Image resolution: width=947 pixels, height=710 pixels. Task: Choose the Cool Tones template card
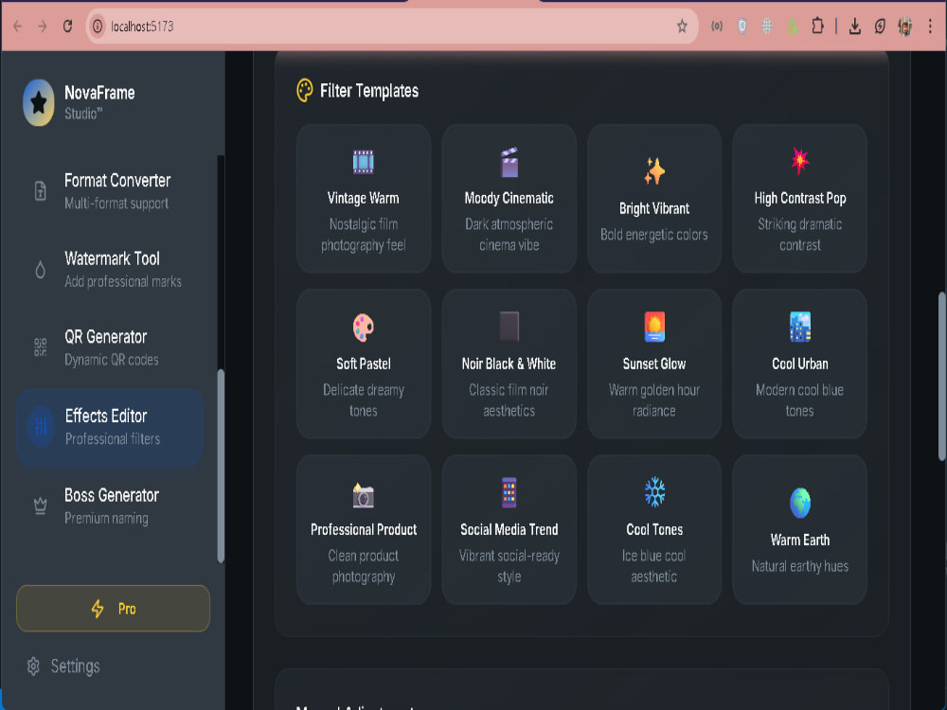coord(654,529)
